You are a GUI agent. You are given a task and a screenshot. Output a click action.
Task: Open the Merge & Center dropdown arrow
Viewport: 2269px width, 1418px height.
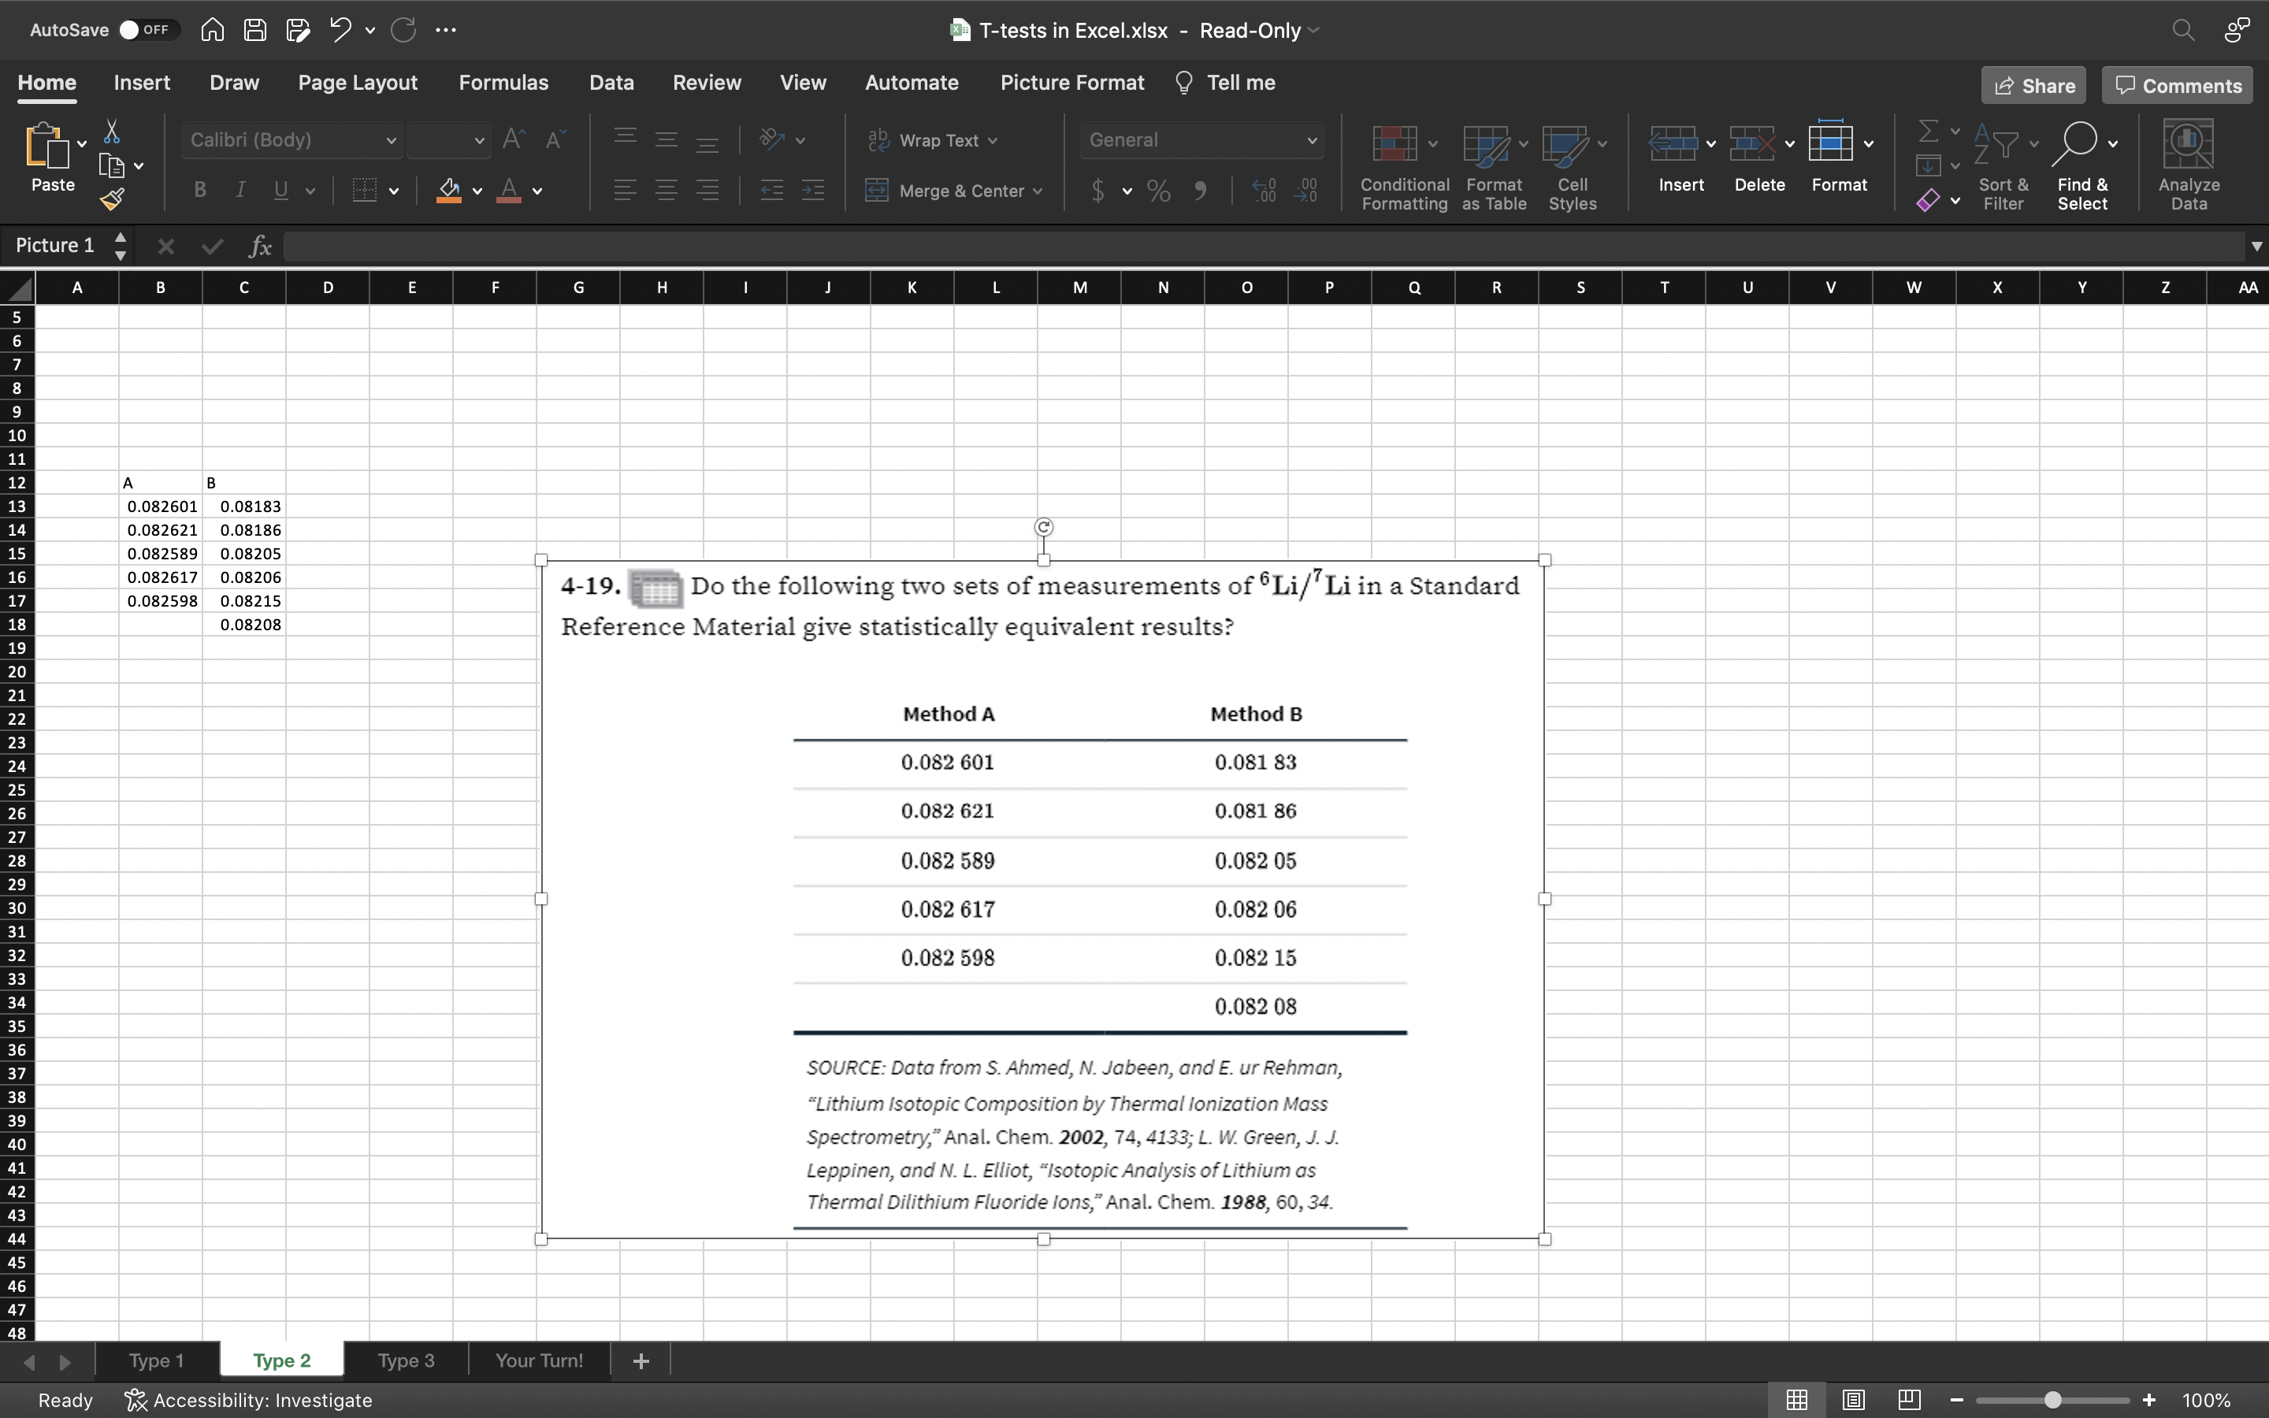(x=1038, y=191)
